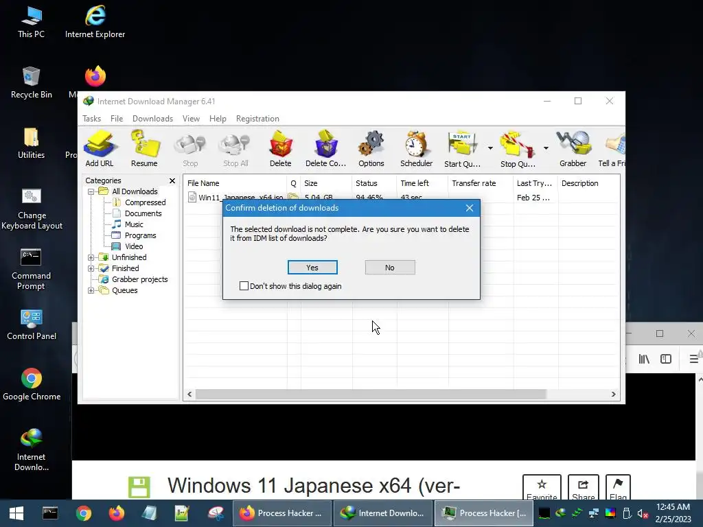703x527 pixels.
Task: Select Video category in tree
Action: [134, 246]
